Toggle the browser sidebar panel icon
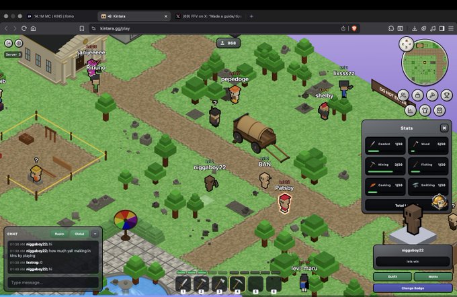 pos(442,28)
